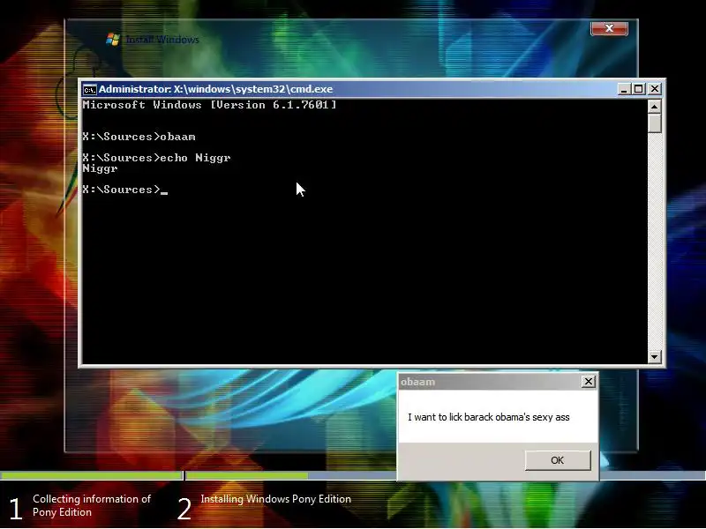Click the 'Administrator: X:\windows\system32\cmd.exe' title text
This screenshot has width=706, height=529.
(x=215, y=89)
